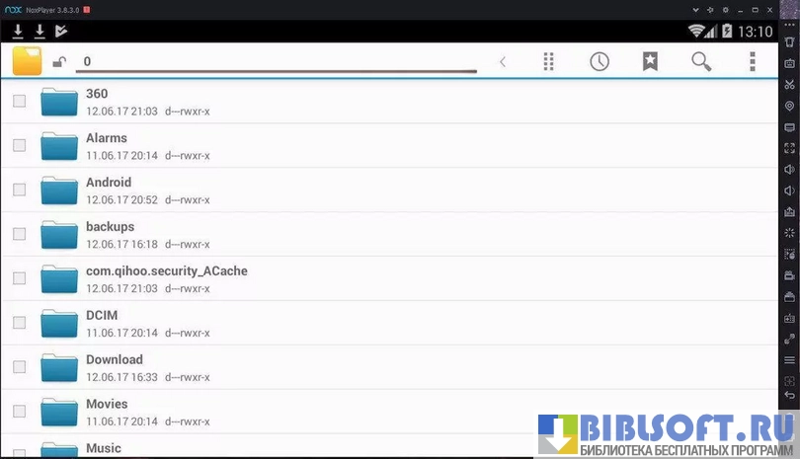Open the backups folder
The image size is (800, 459).
tap(110, 227)
